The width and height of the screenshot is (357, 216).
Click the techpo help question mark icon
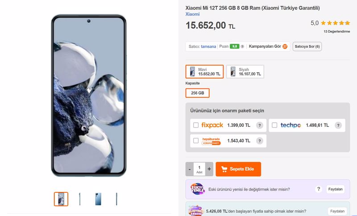point(338,125)
